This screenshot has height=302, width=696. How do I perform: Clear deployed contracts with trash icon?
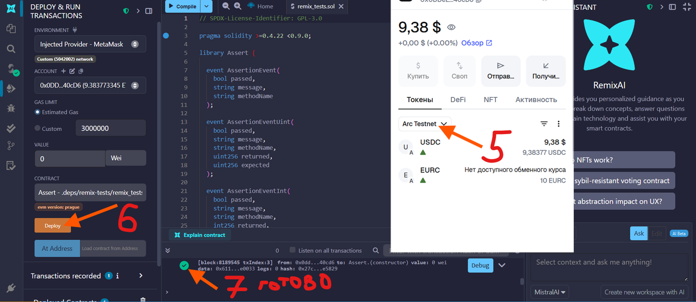pyautogui.click(x=143, y=300)
